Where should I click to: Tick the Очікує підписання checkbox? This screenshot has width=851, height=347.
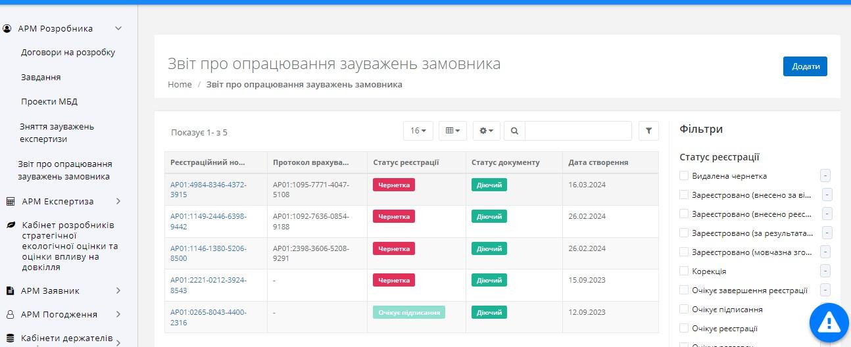click(684, 309)
